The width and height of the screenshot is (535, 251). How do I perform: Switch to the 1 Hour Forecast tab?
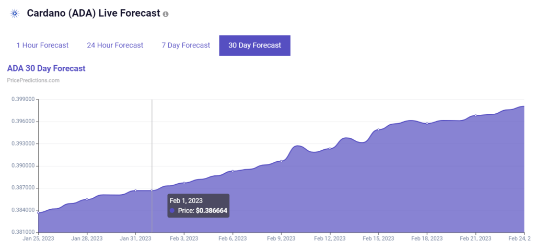[43, 45]
